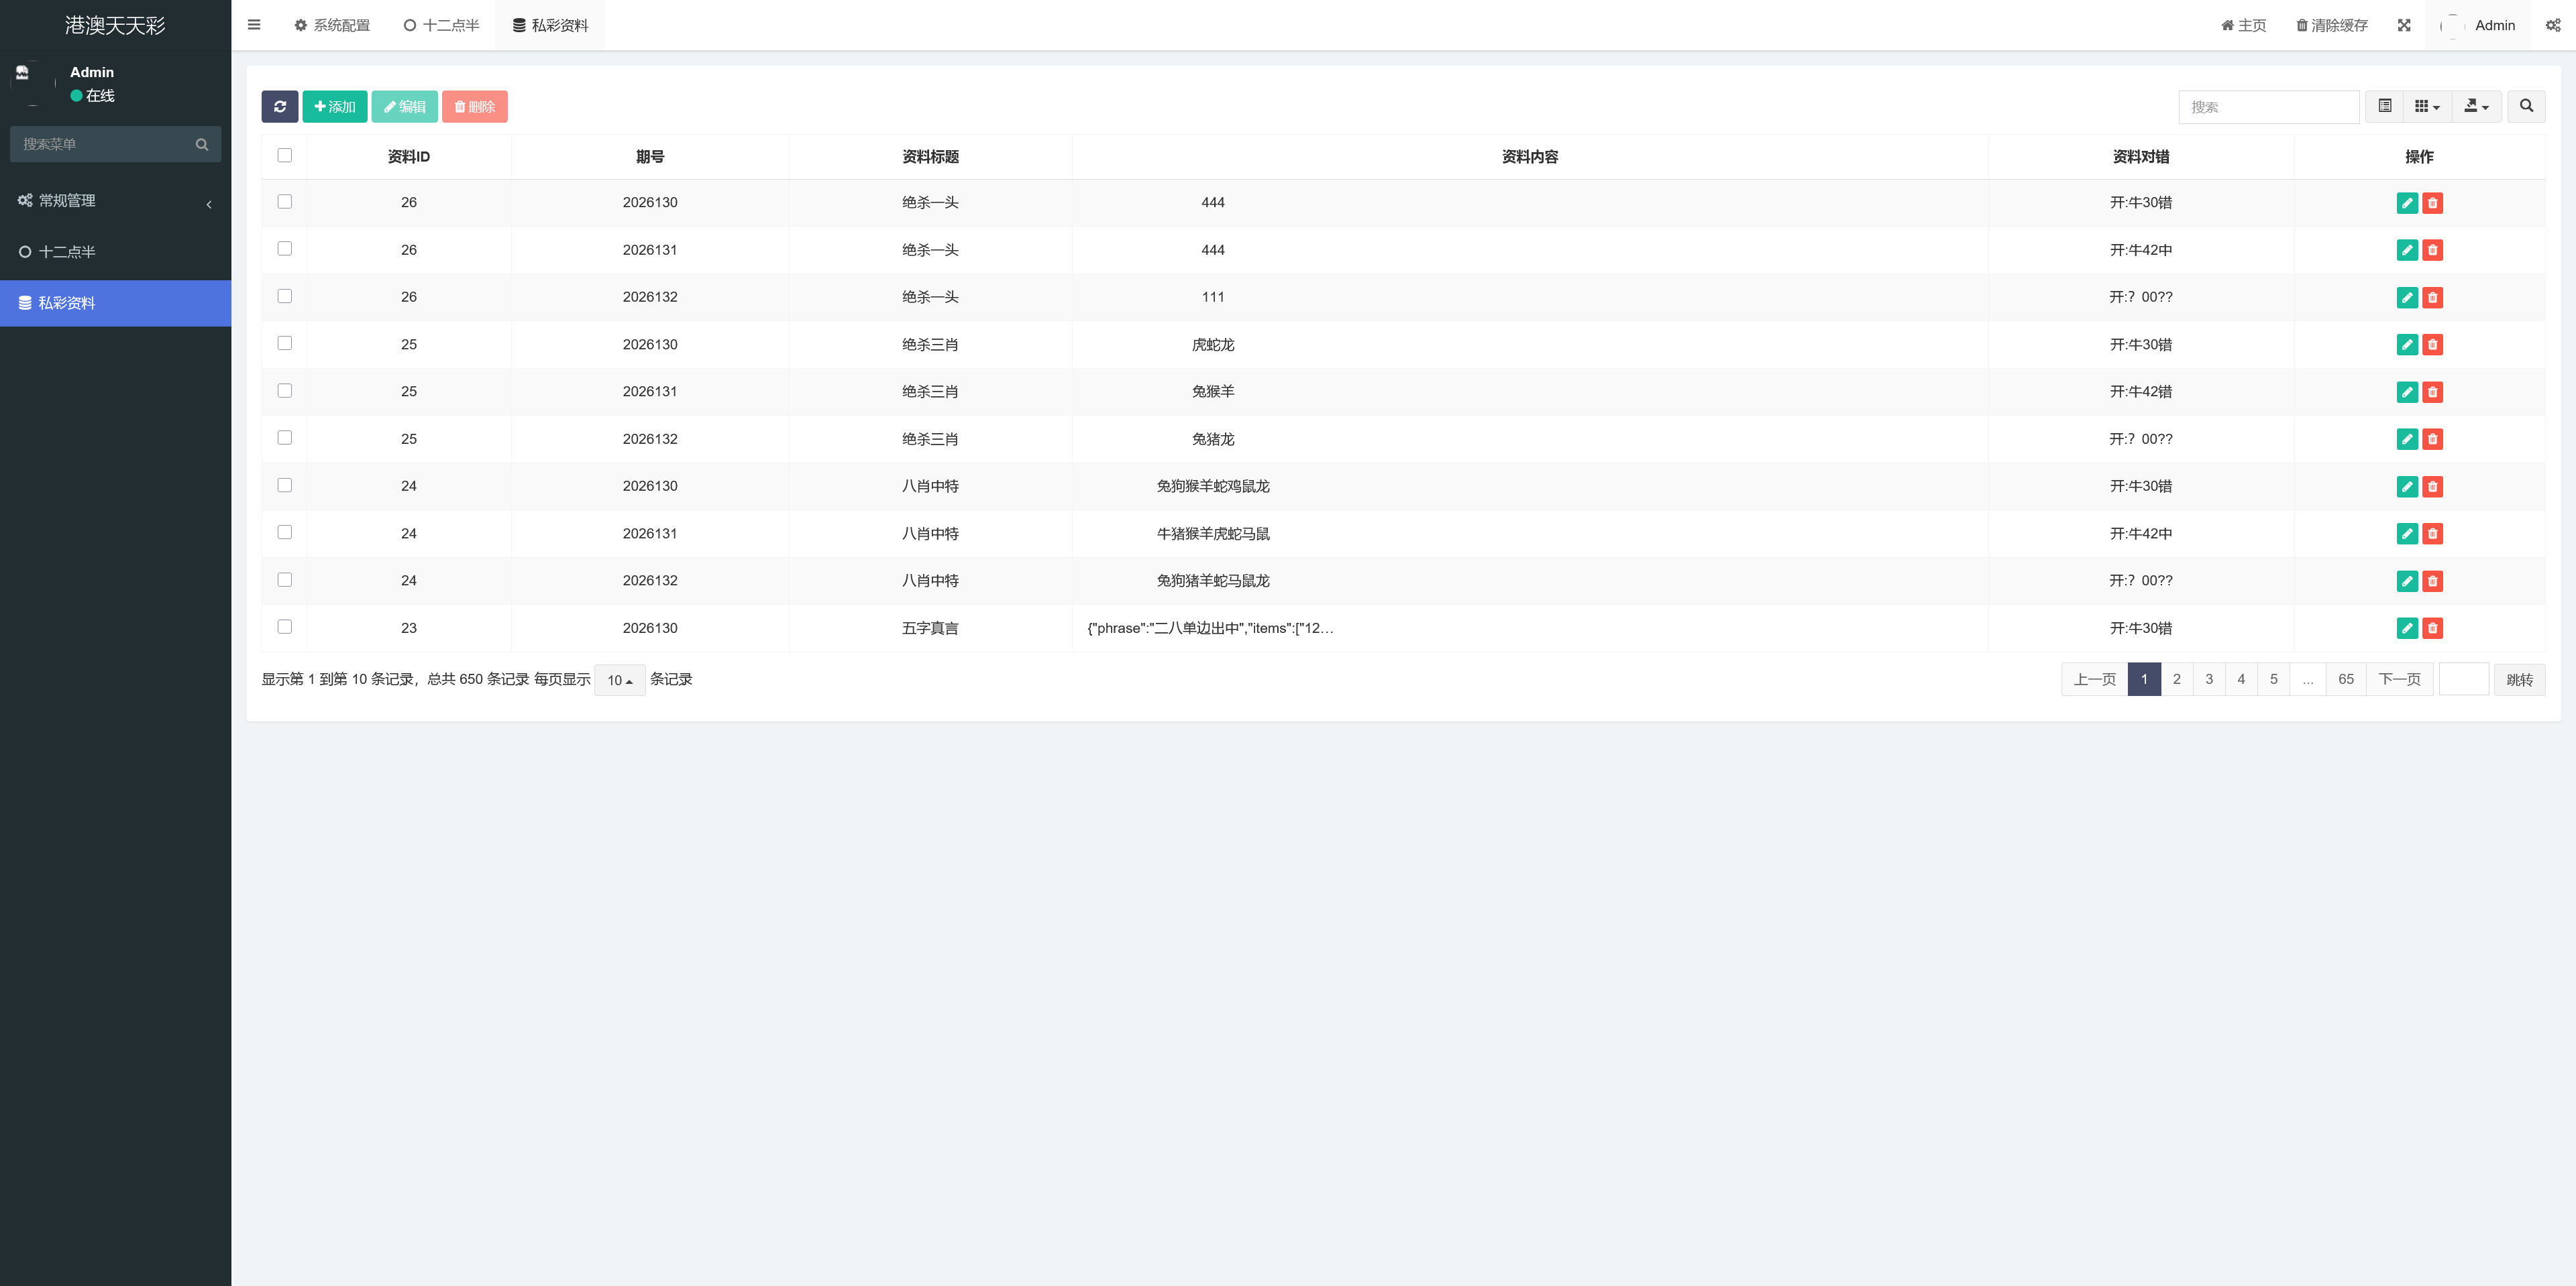Click the 搜索 table search field
The image size is (2576, 1286).
[x=2269, y=107]
